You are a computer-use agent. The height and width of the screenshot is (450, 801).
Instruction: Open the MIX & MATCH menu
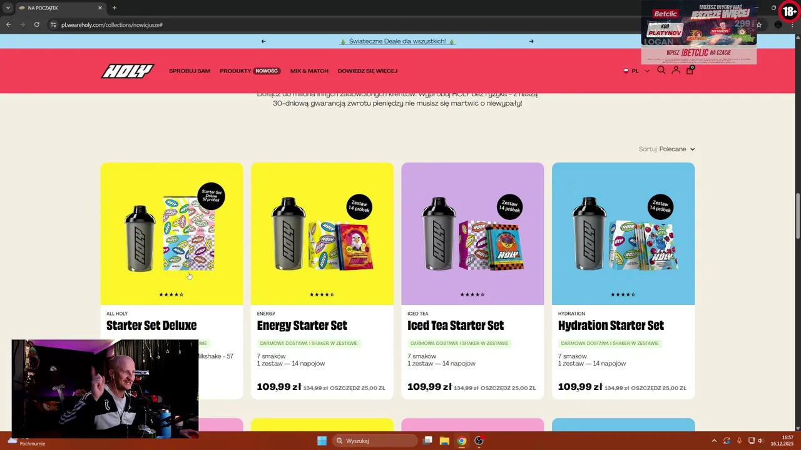309,71
